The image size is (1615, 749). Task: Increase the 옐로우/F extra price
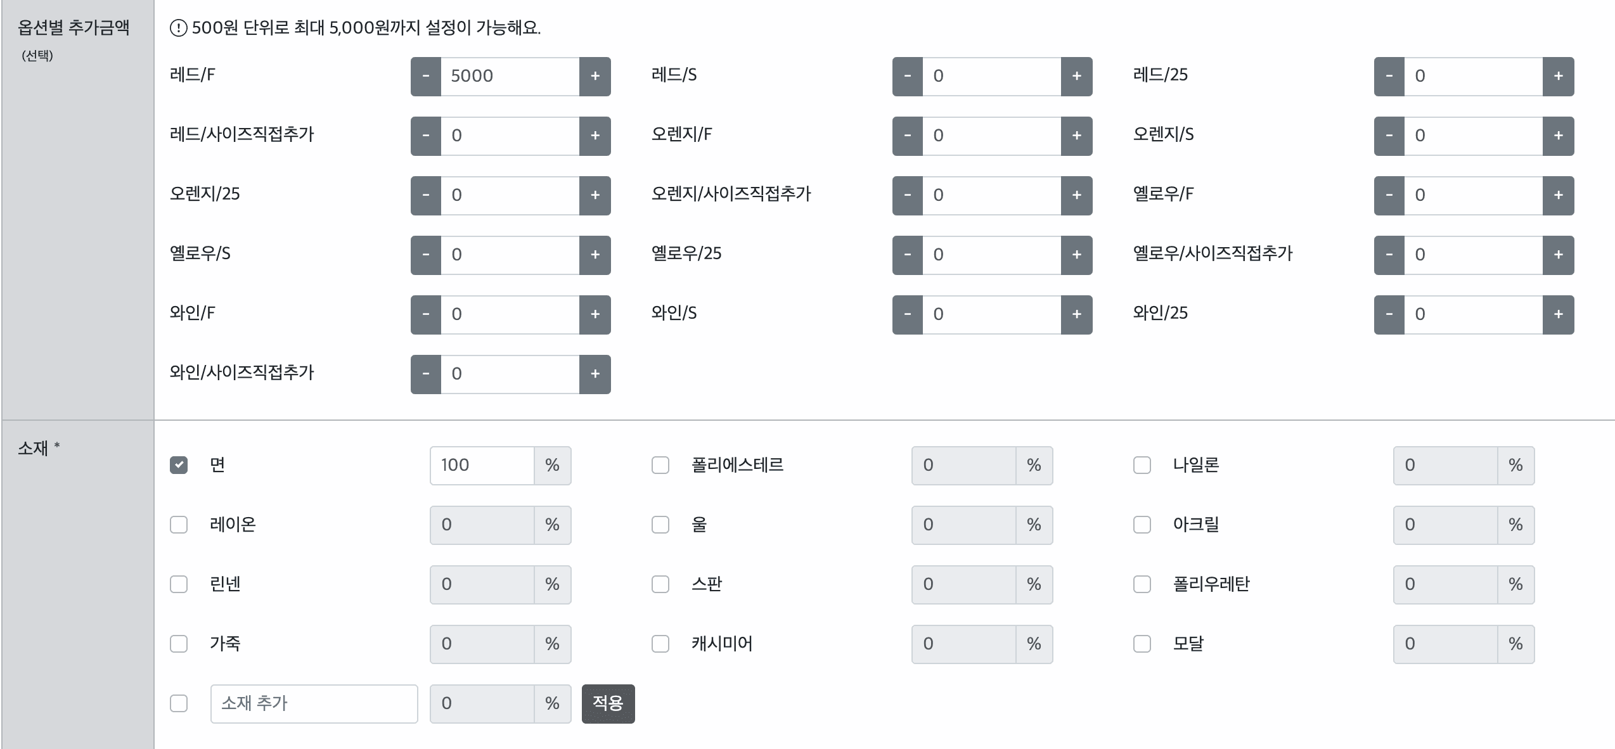pos(1559,195)
